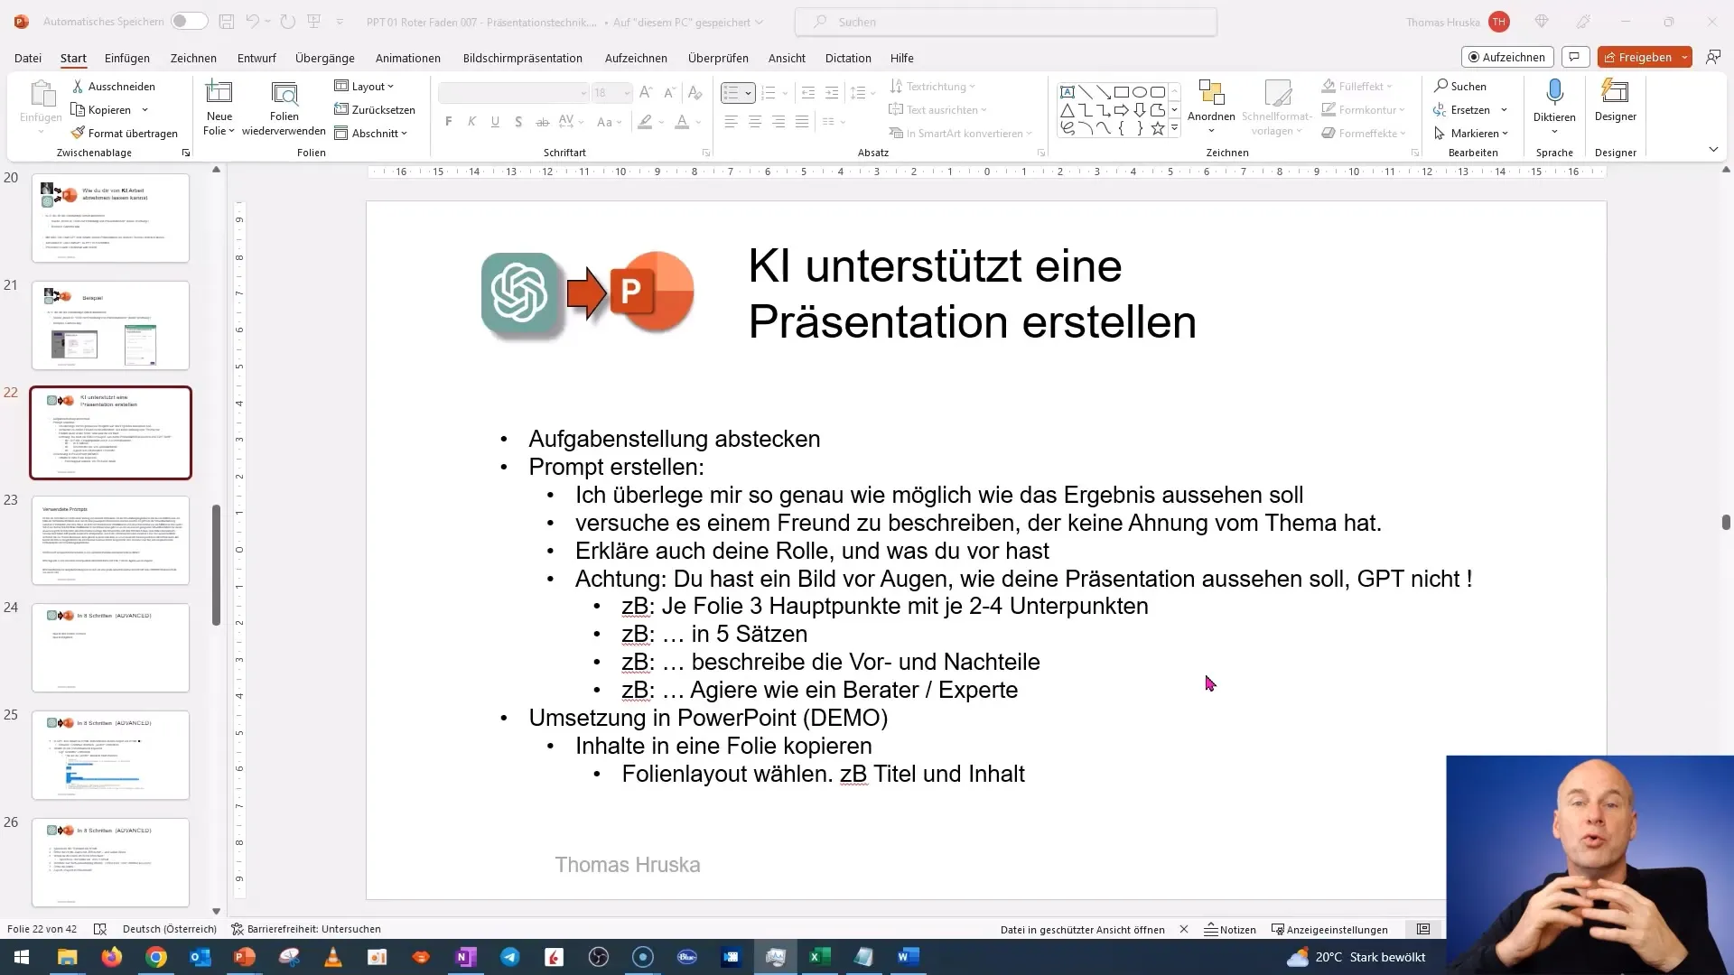Toggle bold formatting F button
The image size is (1734, 975).
point(449,122)
